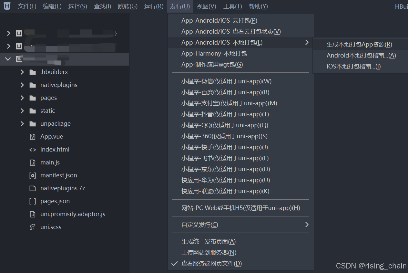Viewport: 408px width, 273px height.
Task: Close the open 发行(U) menu
Action: 180,6
